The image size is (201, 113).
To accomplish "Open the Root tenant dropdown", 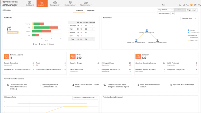I will pyautogui.click(x=169, y=5).
